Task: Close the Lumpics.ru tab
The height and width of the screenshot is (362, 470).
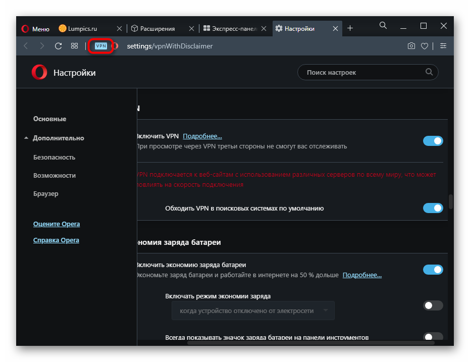Action: coord(119,29)
